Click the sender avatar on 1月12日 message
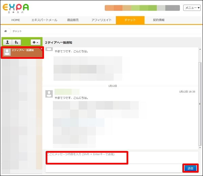The image size is (203, 176). [x=49, y=94]
